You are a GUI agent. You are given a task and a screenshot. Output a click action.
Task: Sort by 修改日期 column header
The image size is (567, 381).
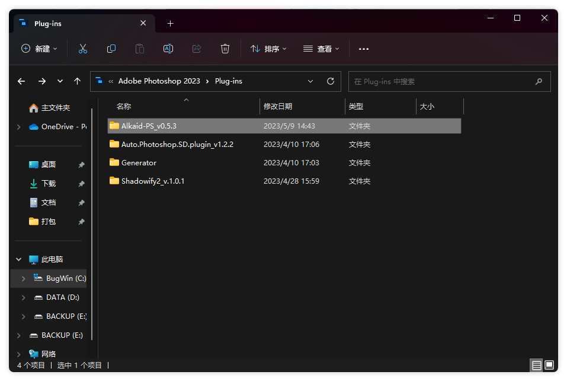[278, 107]
